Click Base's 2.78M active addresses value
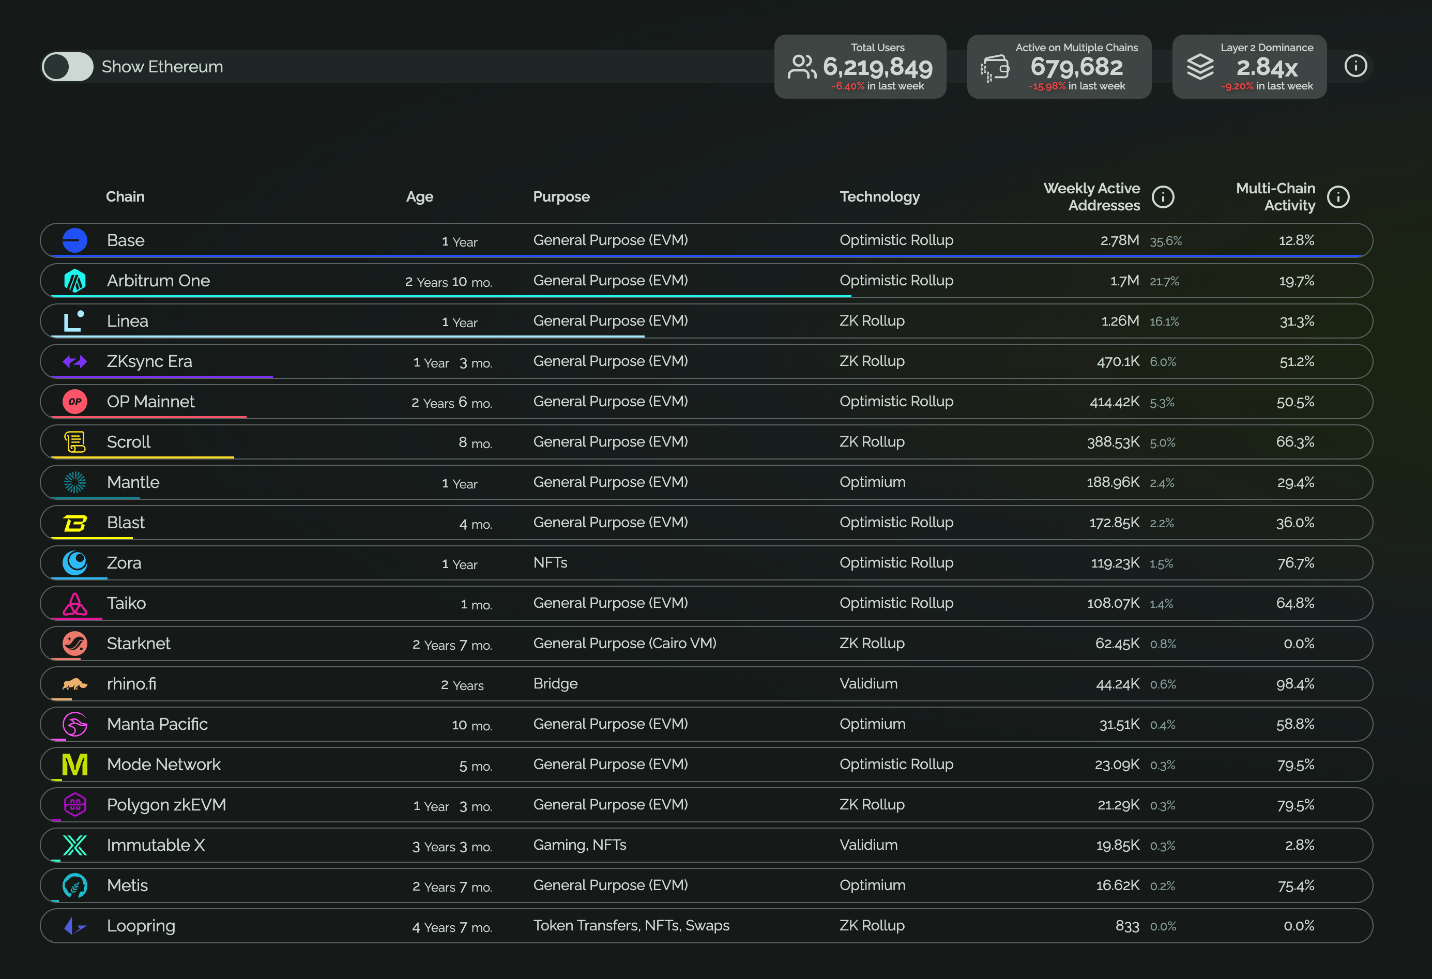1432x979 pixels. [1120, 240]
